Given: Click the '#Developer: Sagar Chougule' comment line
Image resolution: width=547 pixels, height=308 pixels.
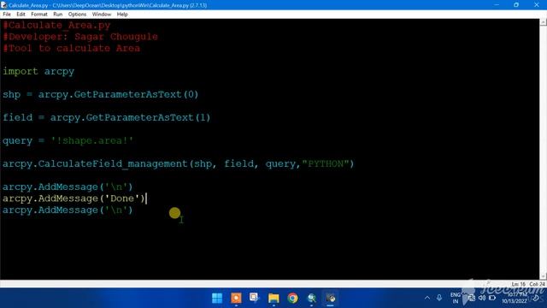Looking at the screenshot, I should [80, 37].
